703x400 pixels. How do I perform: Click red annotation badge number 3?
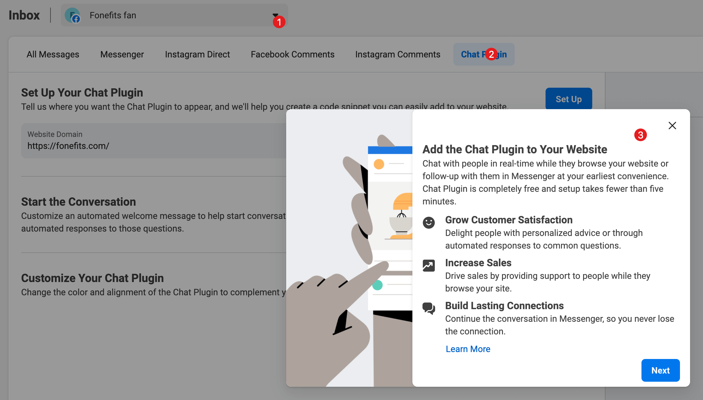coord(640,135)
